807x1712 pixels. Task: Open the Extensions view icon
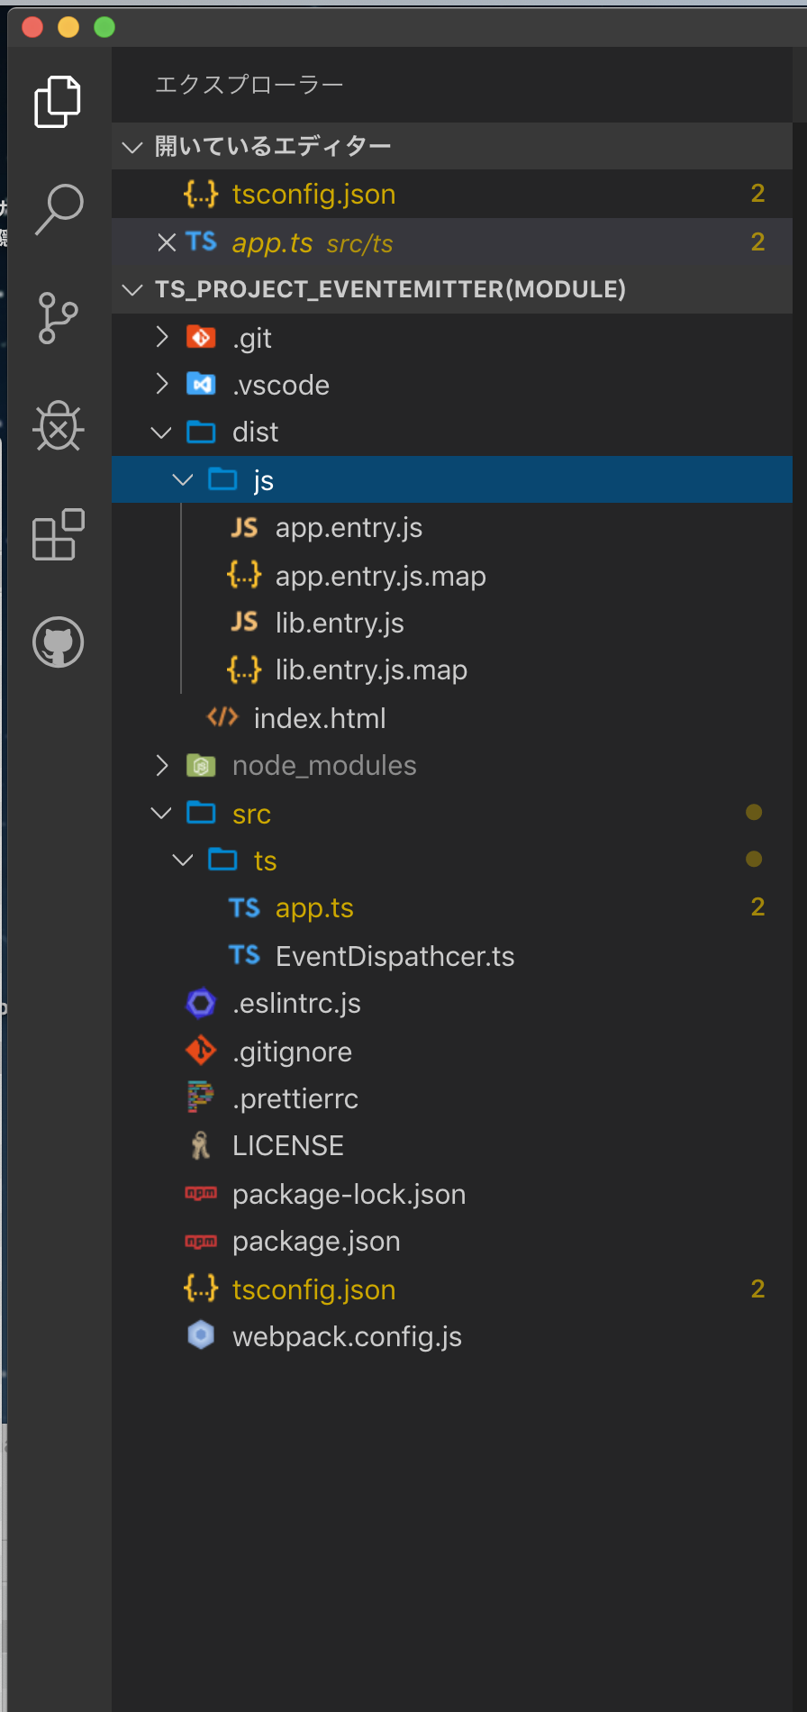tap(59, 534)
